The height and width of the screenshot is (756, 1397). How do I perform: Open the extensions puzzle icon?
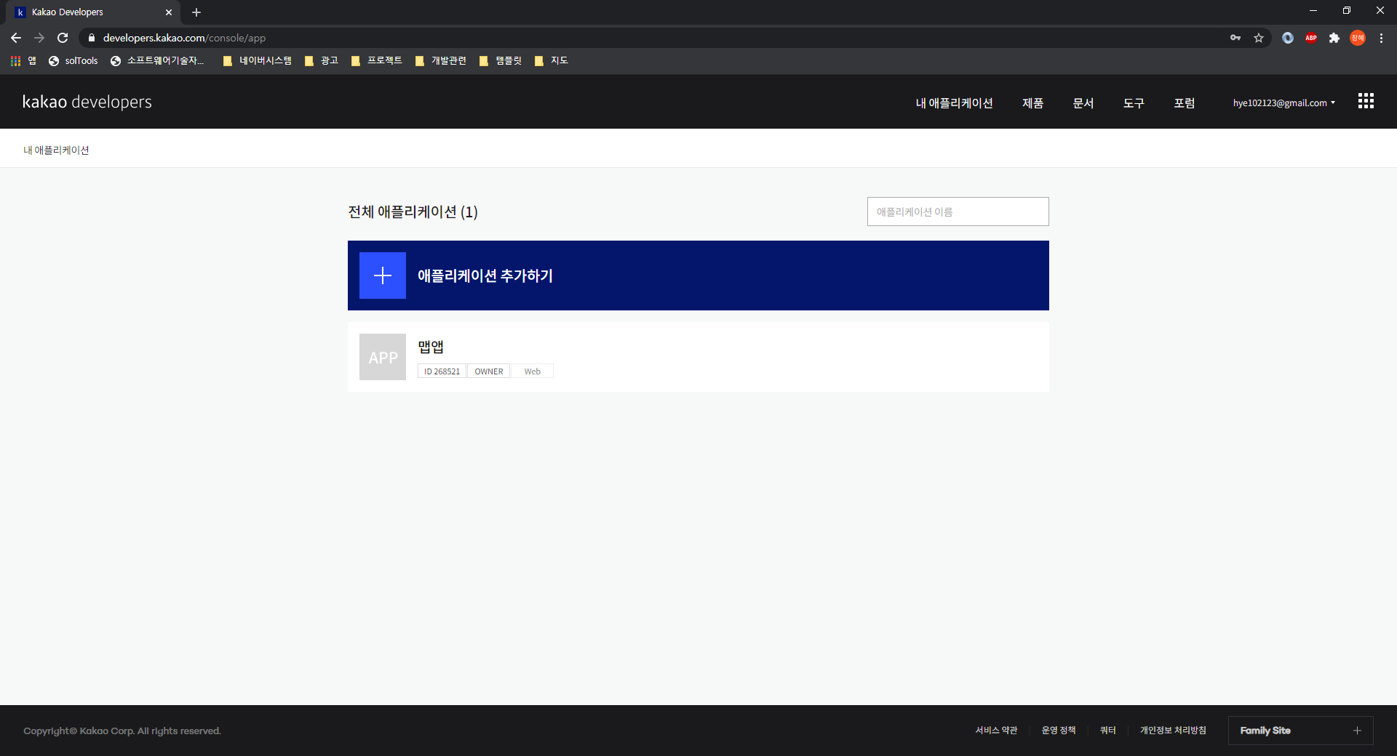(1334, 38)
